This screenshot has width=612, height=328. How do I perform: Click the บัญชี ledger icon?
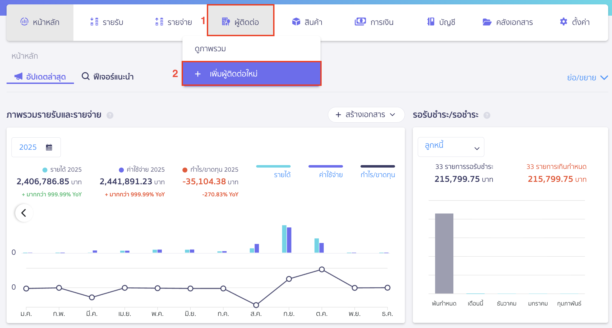[430, 22]
